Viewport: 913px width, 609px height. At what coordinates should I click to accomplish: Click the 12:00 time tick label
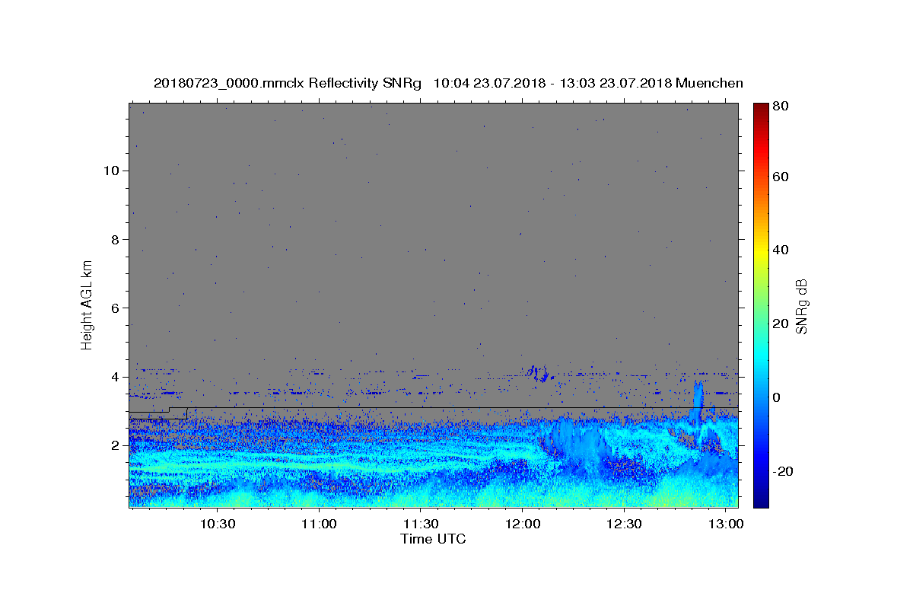click(x=523, y=525)
